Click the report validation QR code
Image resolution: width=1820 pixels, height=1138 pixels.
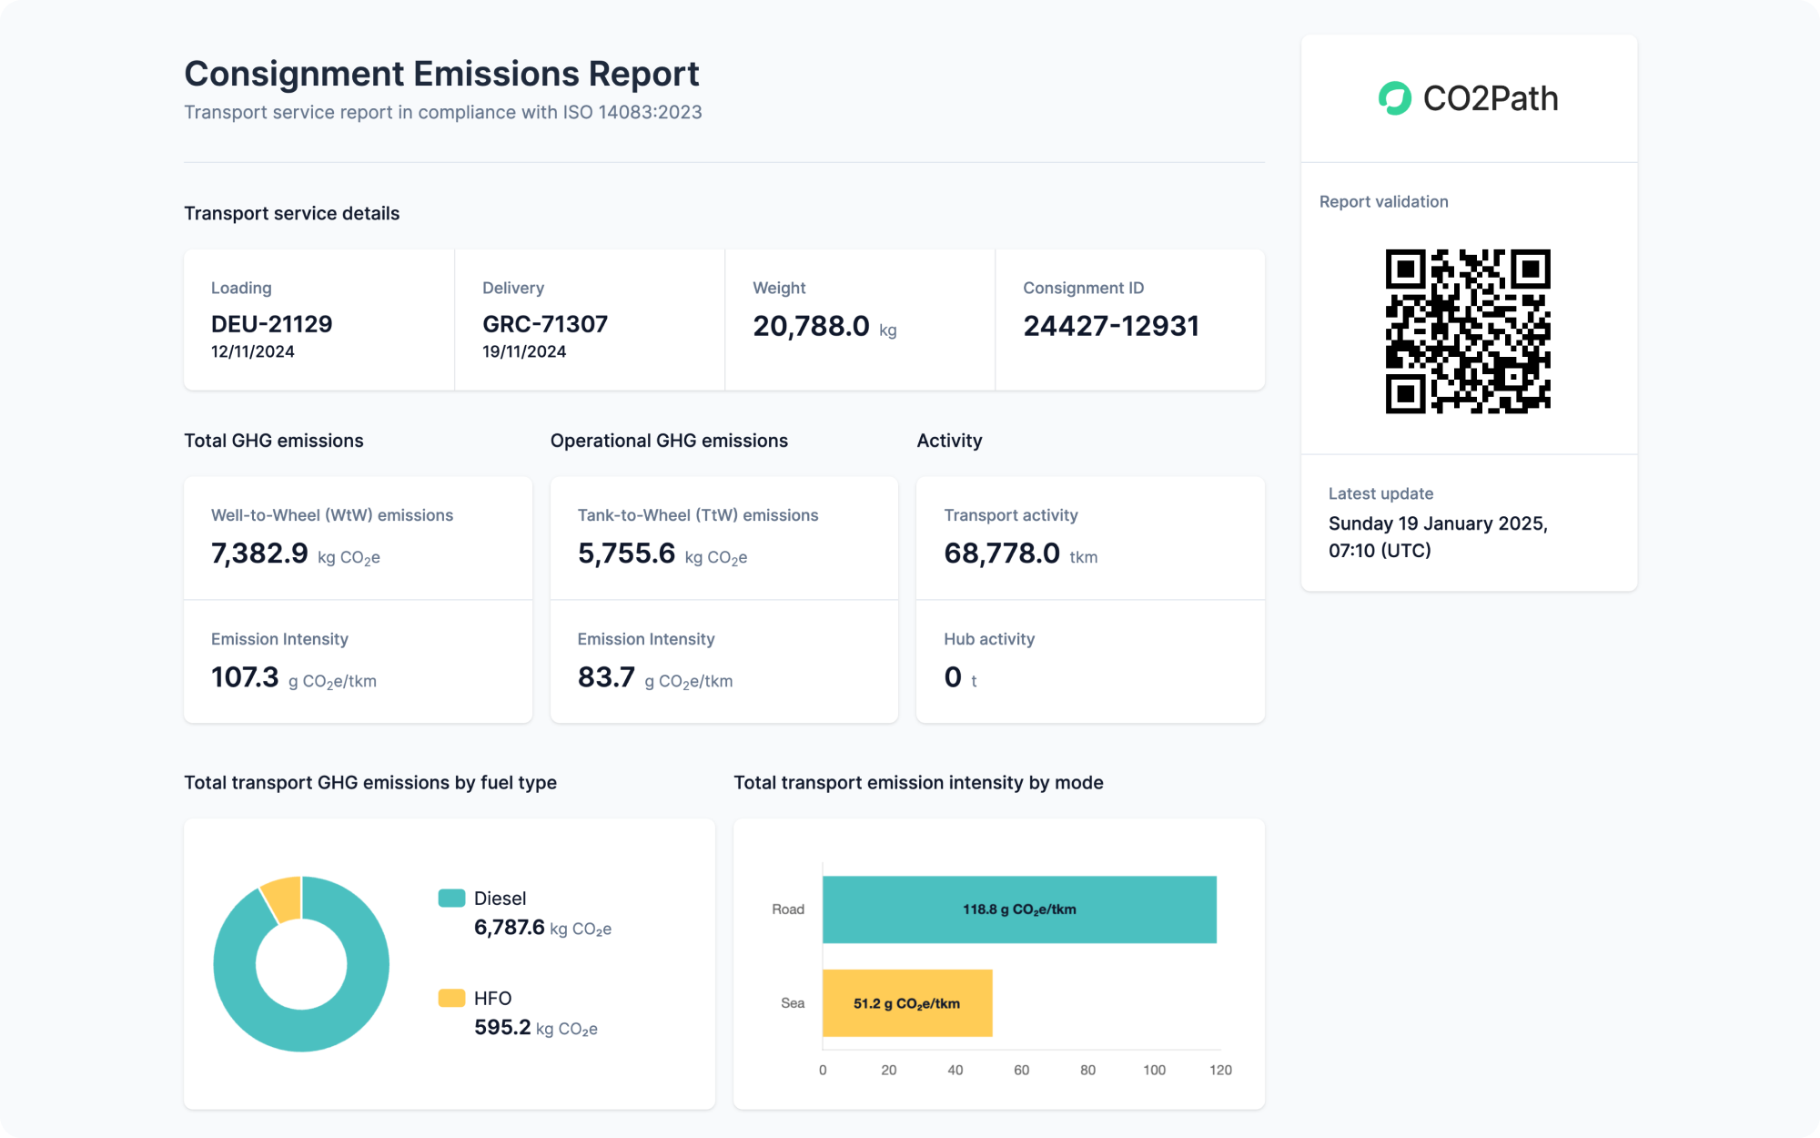[x=1468, y=331]
